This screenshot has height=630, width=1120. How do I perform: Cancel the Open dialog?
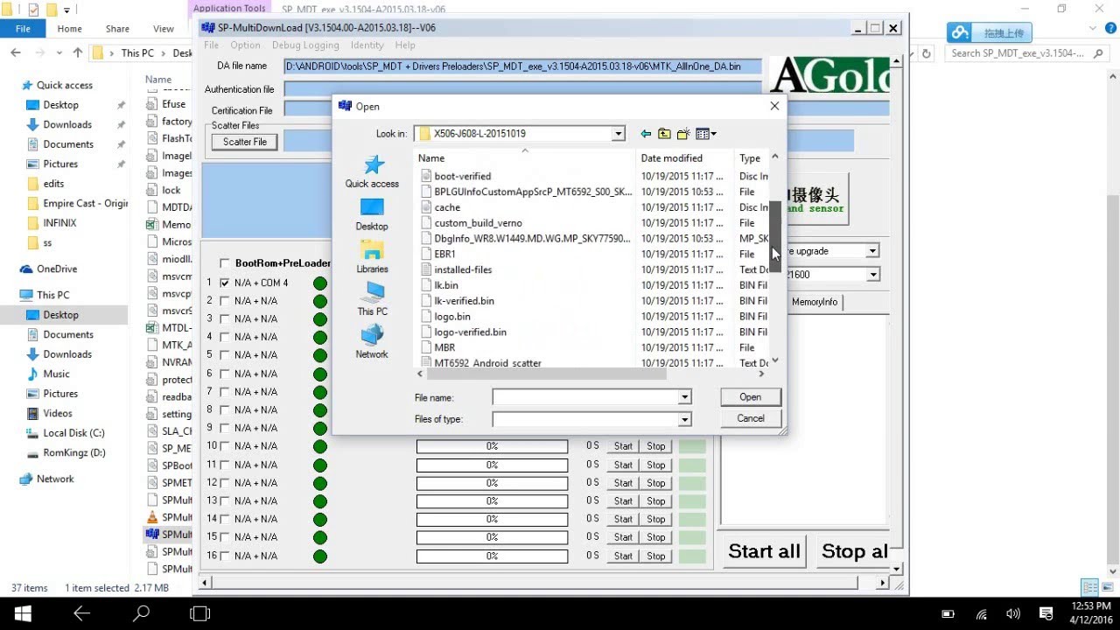(x=751, y=418)
